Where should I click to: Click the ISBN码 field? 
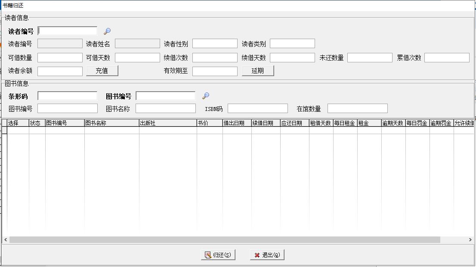tap(258, 109)
